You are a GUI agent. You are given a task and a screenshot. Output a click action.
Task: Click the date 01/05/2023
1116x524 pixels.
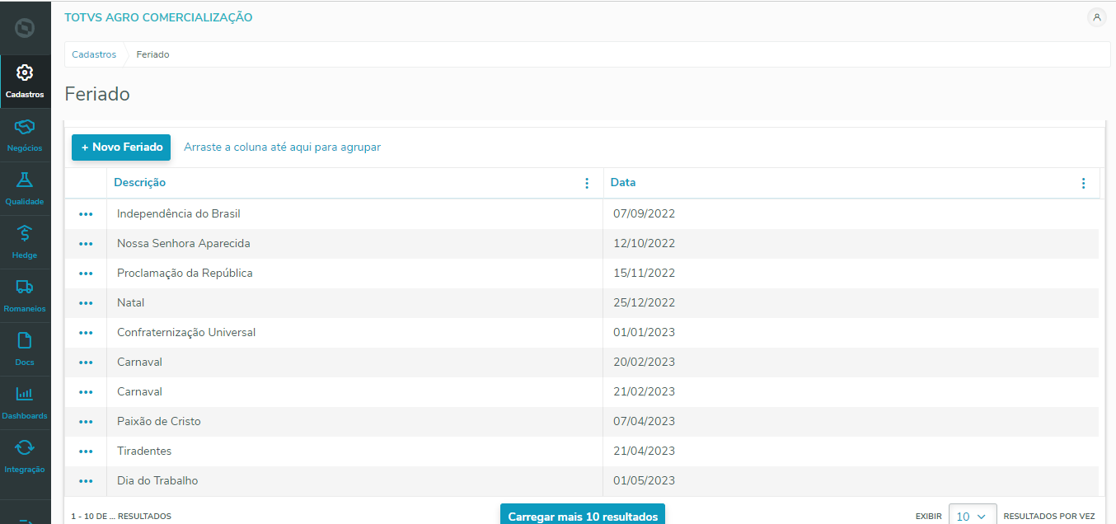pyautogui.click(x=644, y=481)
